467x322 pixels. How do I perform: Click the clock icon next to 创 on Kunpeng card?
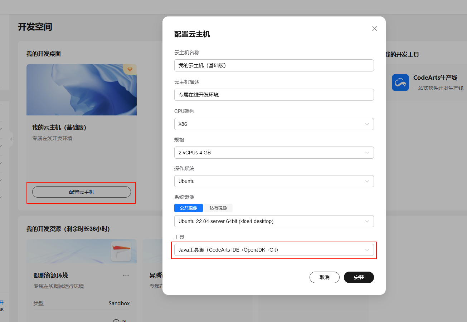point(116,320)
